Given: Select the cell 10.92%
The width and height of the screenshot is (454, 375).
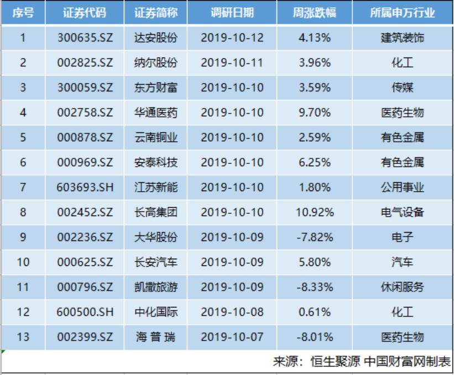Looking at the screenshot, I should click(x=315, y=212).
